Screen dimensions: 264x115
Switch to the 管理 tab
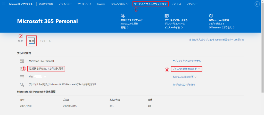(x=31, y=41)
